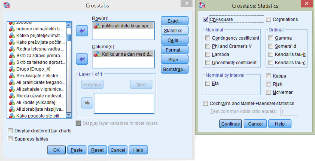Viewport: 315px width, 161px height.
Task: Enable Phi and Cramer's V
Action: coord(208,46)
